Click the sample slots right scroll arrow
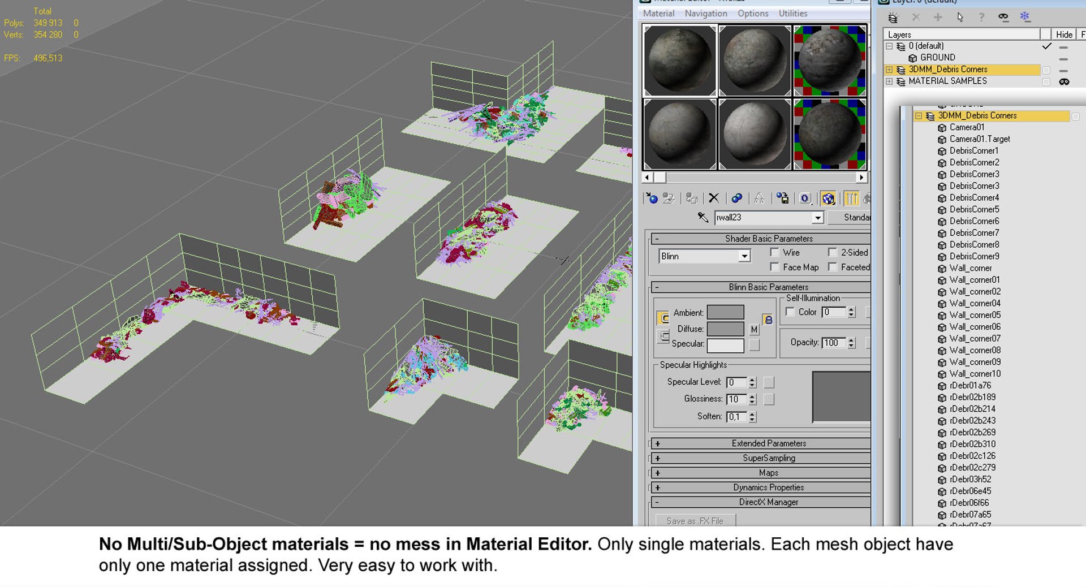Viewport: 1086px width, 587px height. (861, 178)
